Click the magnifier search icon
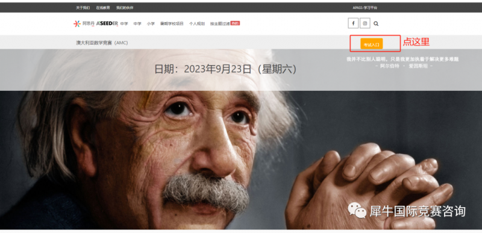The width and height of the screenshot is (482, 233). tap(376, 23)
